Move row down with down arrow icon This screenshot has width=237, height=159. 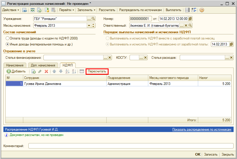[61, 71]
